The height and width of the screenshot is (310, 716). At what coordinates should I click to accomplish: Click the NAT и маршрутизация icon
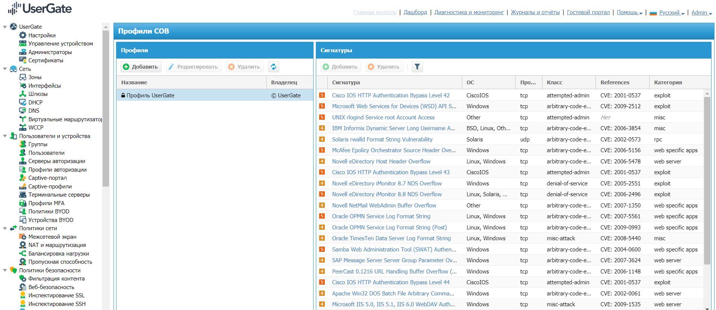pos(23,245)
